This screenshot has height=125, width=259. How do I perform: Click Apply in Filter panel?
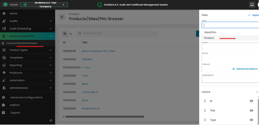[253, 15]
